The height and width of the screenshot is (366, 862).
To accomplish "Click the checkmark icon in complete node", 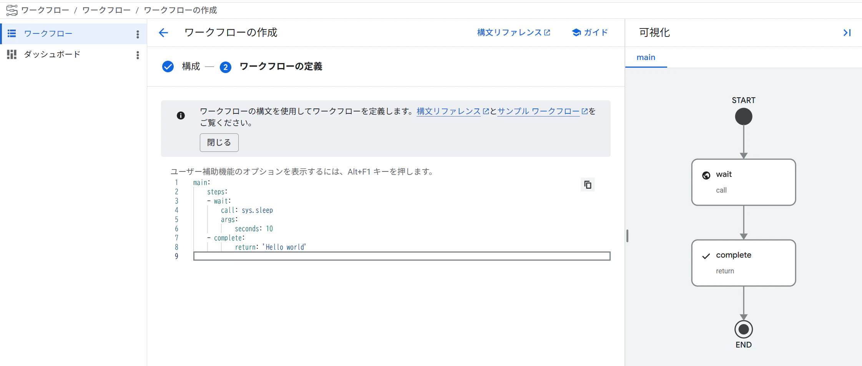I will click(x=706, y=256).
